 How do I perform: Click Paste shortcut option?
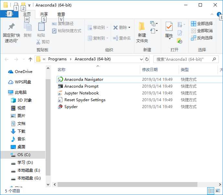click(x=67, y=31)
